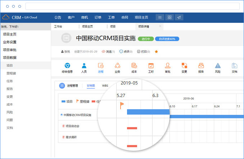Select the 工时 work hours icon

(x=151, y=66)
